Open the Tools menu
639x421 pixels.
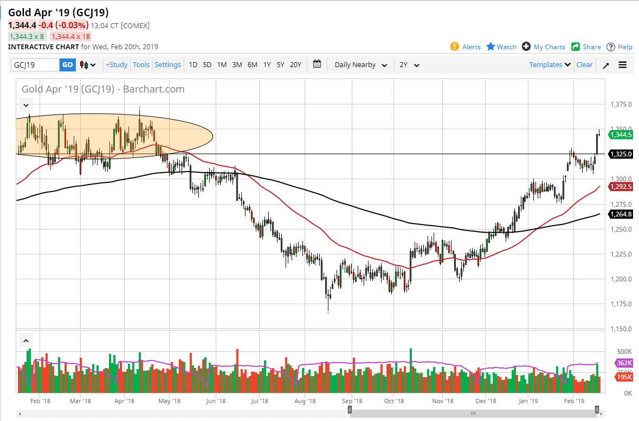click(141, 65)
